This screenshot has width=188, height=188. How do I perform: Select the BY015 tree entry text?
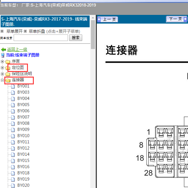click(23, 160)
